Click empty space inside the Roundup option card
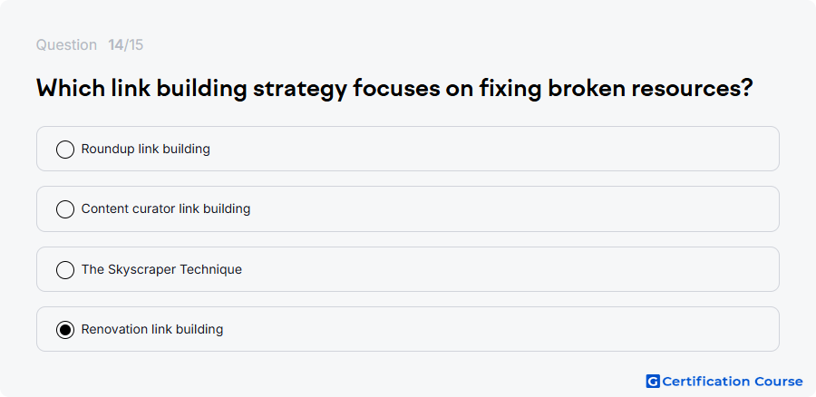 (494, 149)
